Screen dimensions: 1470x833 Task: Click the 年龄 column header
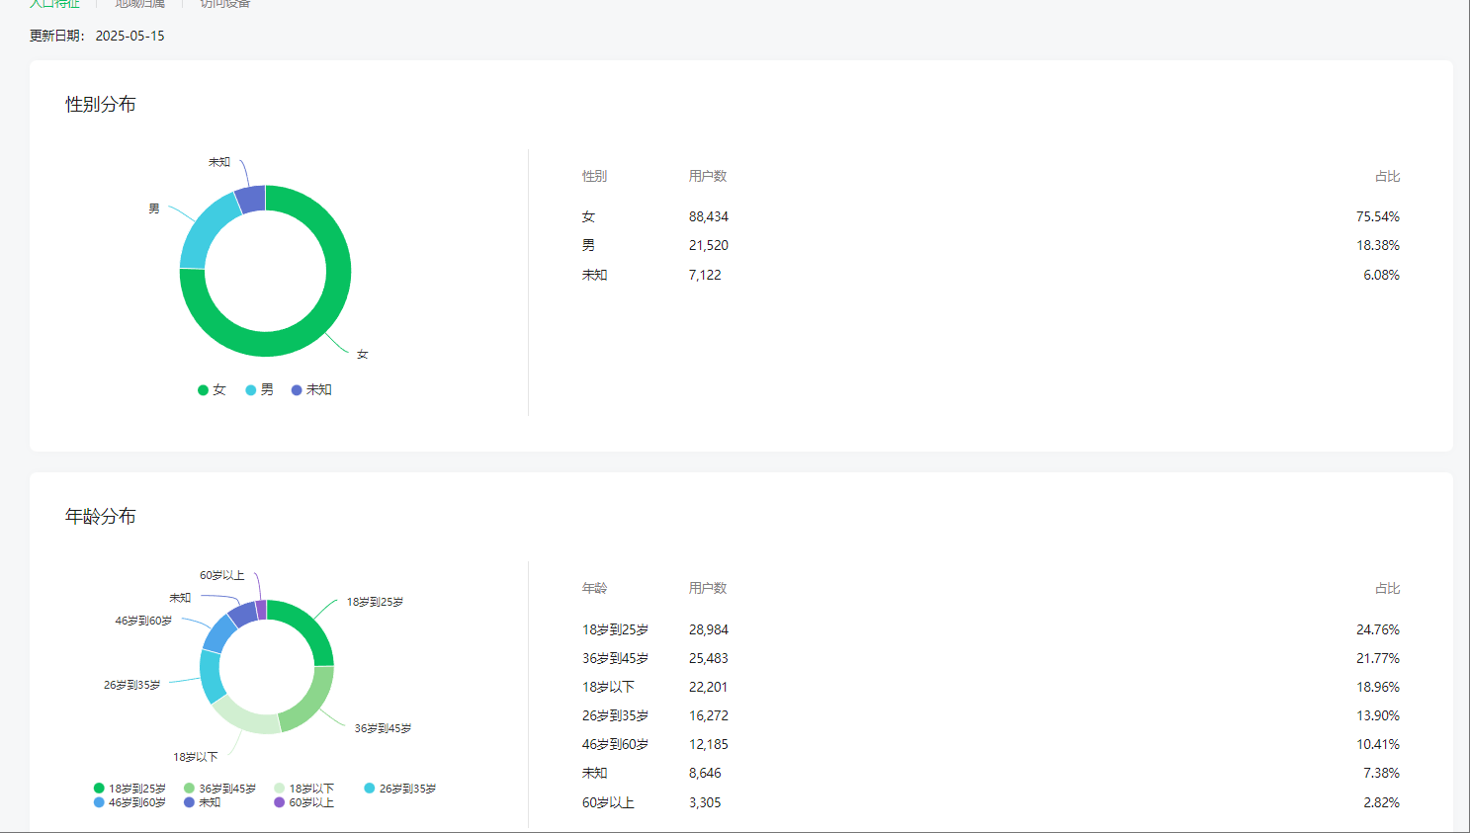pyautogui.click(x=594, y=588)
